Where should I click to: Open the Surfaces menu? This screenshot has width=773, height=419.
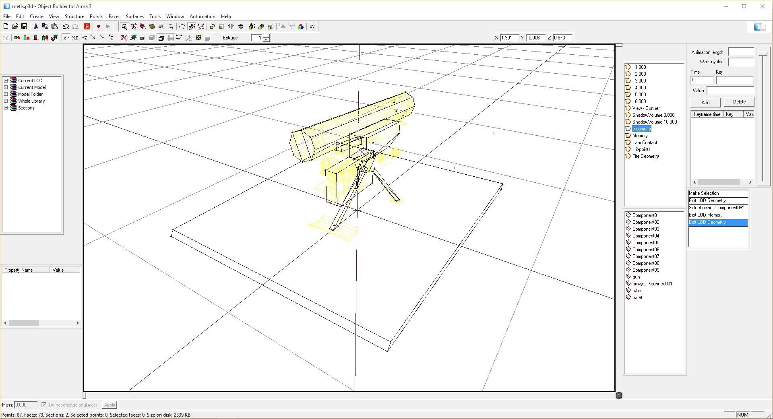pyautogui.click(x=134, y=17)
